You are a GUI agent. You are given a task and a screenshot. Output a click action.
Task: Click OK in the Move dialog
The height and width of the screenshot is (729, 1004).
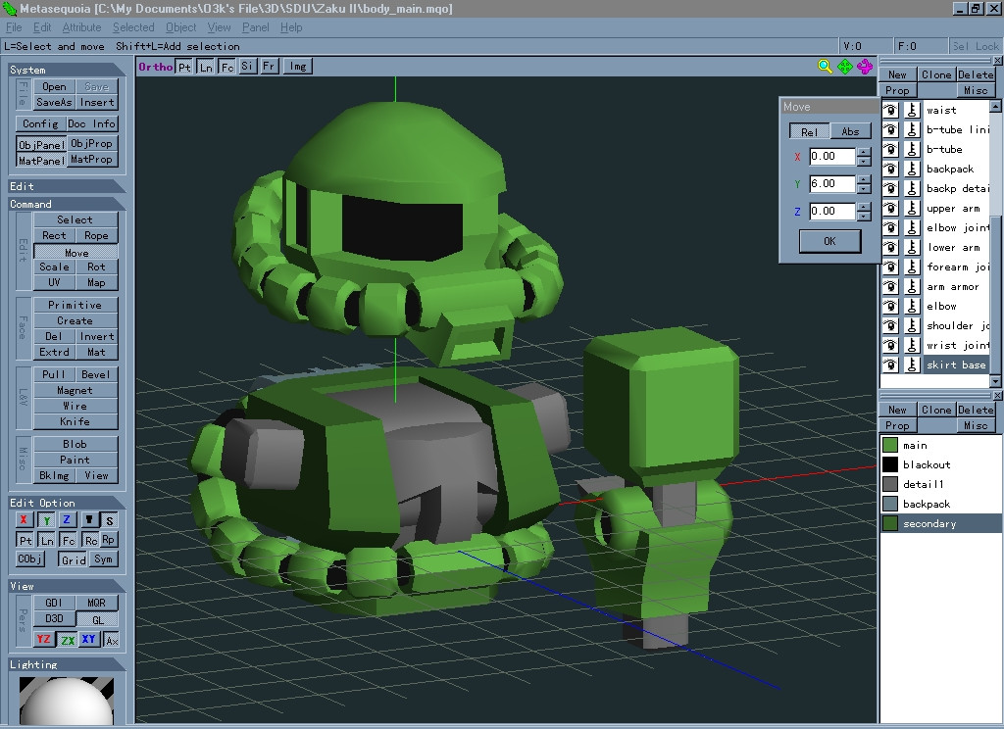[x=829, y=241]
